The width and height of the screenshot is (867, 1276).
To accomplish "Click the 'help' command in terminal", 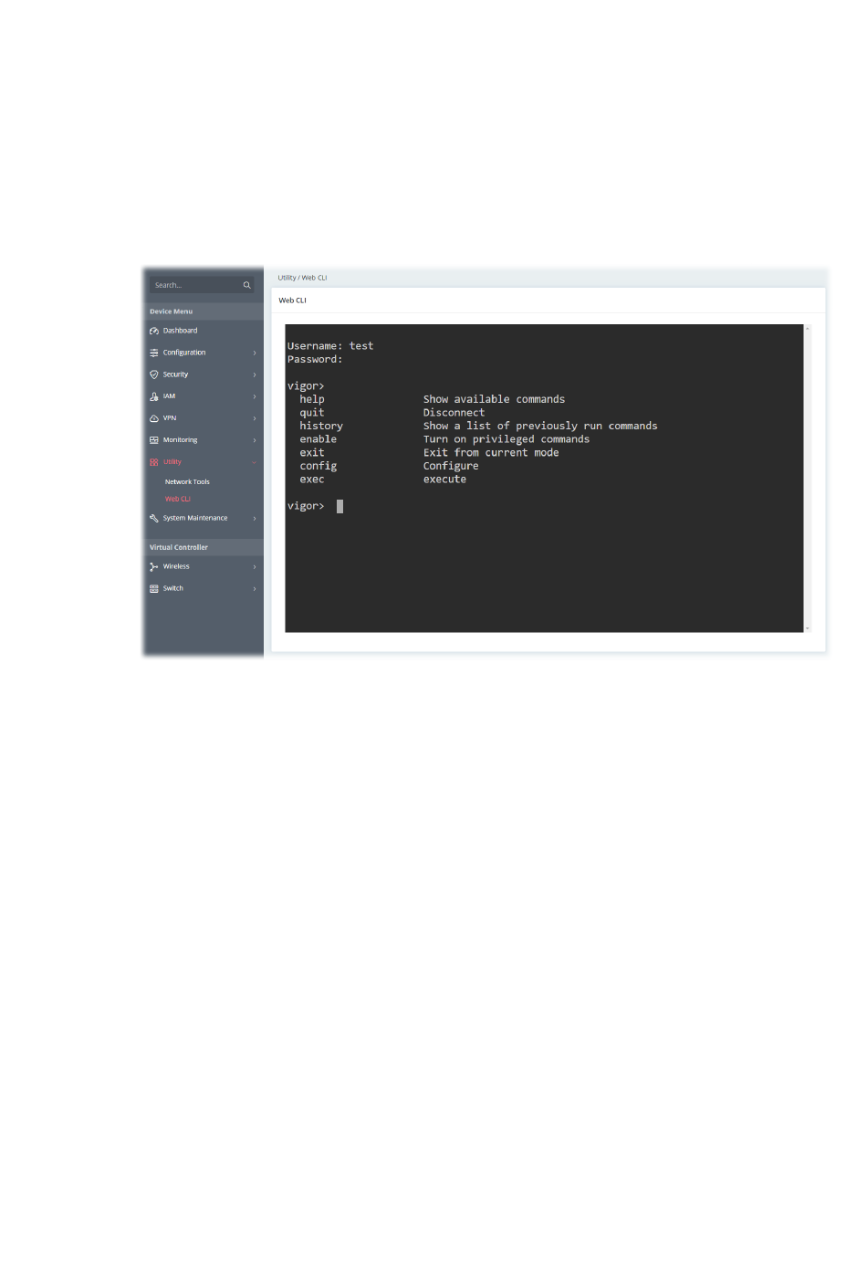I will pos(312,399).
